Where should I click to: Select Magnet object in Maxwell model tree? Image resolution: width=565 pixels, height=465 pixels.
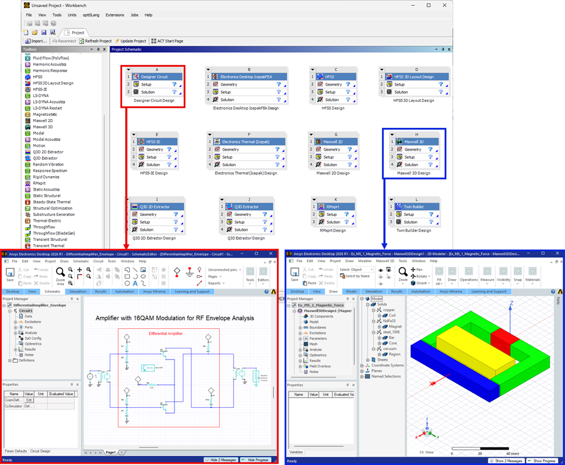(395, 327)
